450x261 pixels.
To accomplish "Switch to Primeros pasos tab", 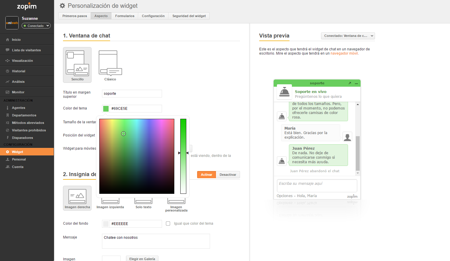I will coord(75,16).
